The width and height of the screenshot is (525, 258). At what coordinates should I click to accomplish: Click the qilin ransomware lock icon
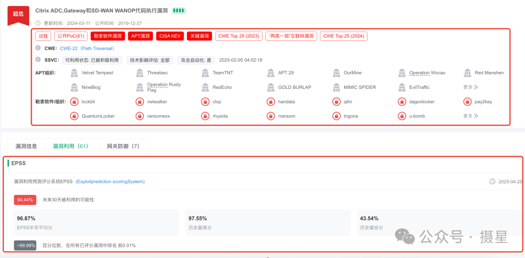click(x=336, y=102)
